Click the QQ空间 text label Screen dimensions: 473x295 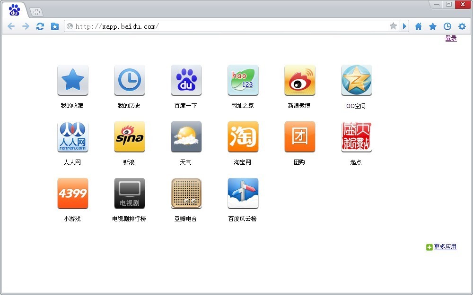coord(356,106)
